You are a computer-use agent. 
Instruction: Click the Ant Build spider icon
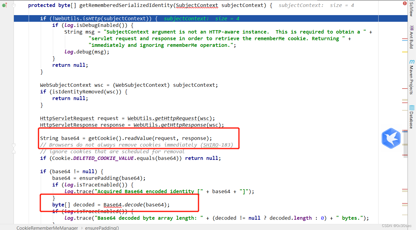click(x=411, y=28)
